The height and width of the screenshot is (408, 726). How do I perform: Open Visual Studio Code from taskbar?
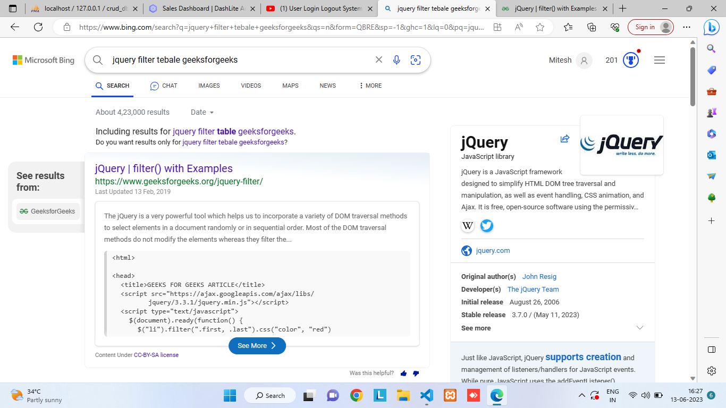426,395
